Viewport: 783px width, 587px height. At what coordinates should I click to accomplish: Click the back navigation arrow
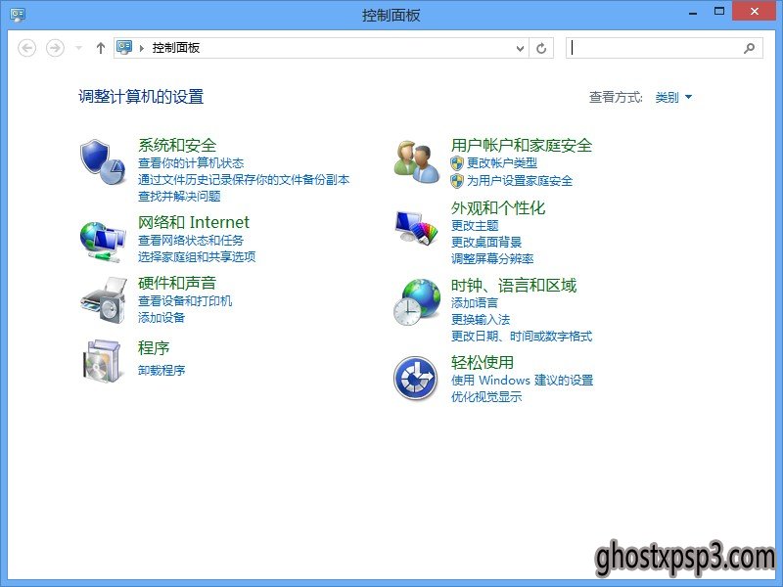click(27, 48)
